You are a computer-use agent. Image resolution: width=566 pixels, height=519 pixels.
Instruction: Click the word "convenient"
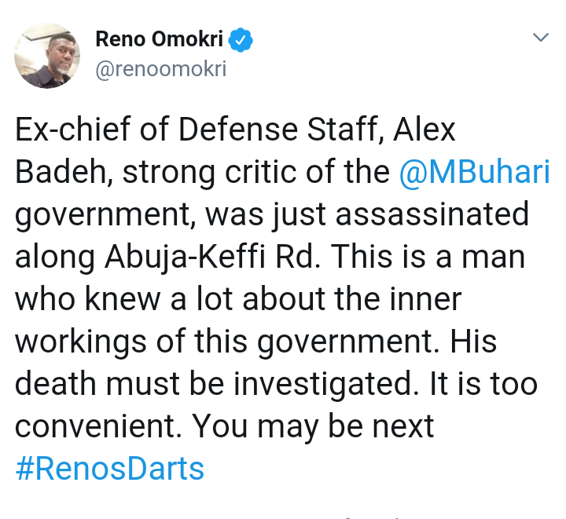coord(99,426)
